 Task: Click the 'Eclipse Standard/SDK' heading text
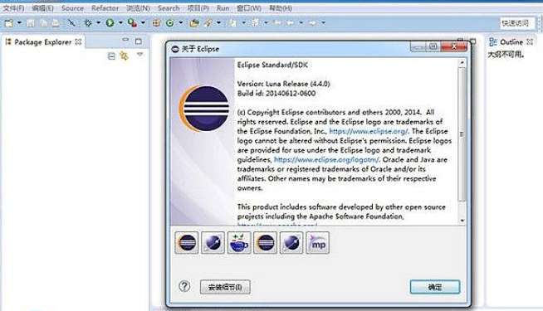(272, 65)
